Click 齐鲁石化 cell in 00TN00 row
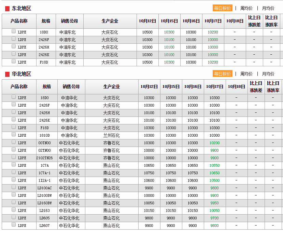The image size is (283, 231). [111, 143]
